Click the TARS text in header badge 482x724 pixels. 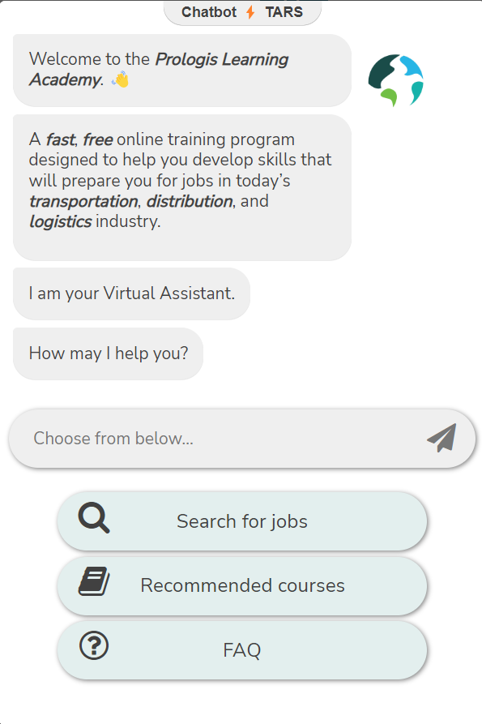[284, 12]
